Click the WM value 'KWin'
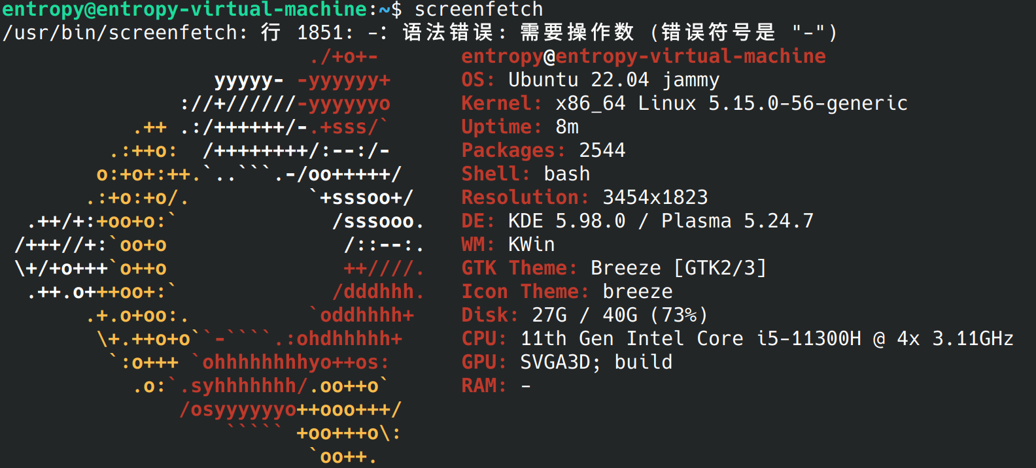Viewport: 1036px width, 468px height. click(532, 244)
